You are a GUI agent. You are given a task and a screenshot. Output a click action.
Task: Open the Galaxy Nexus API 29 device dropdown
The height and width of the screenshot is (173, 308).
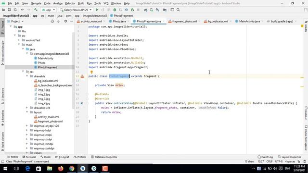click(76, 10)
